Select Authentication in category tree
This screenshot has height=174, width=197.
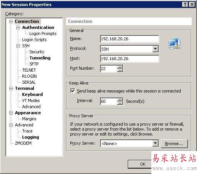click(38, 27)
